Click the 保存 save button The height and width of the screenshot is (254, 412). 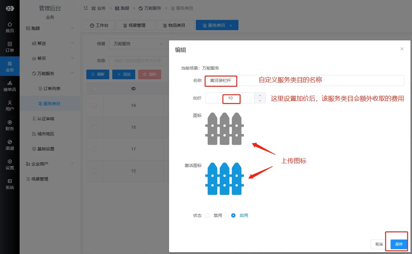point(399,244)
